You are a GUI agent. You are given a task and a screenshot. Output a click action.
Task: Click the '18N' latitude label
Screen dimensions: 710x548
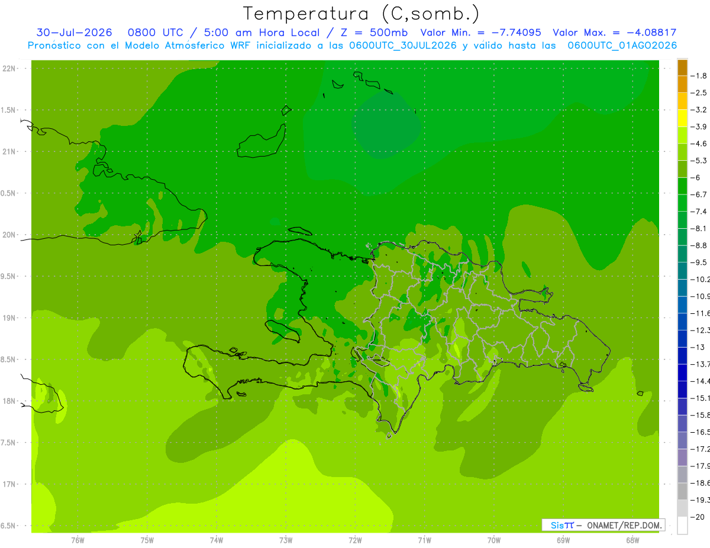[9, 401]
